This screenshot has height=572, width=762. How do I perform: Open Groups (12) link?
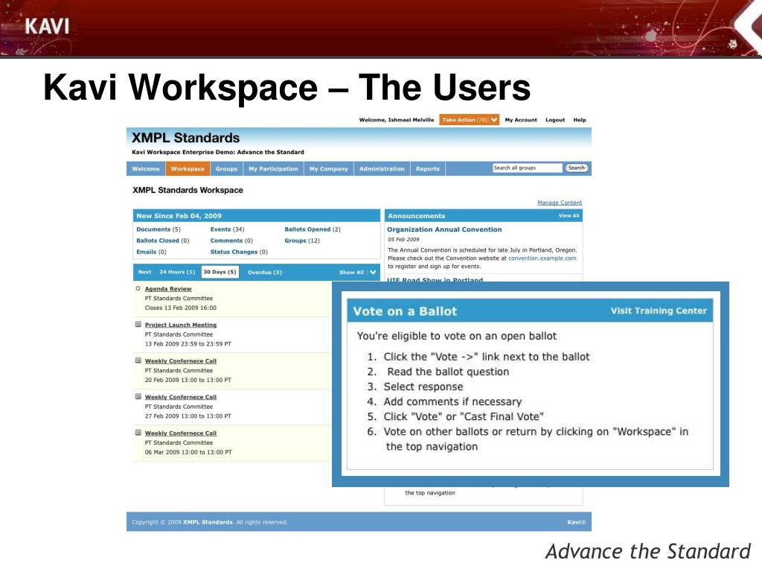point(302,241)
